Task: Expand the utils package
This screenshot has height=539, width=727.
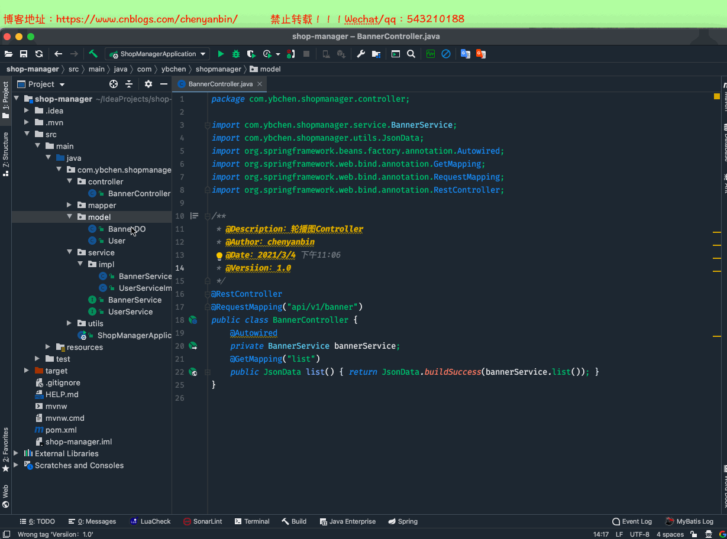Action: 69,323
